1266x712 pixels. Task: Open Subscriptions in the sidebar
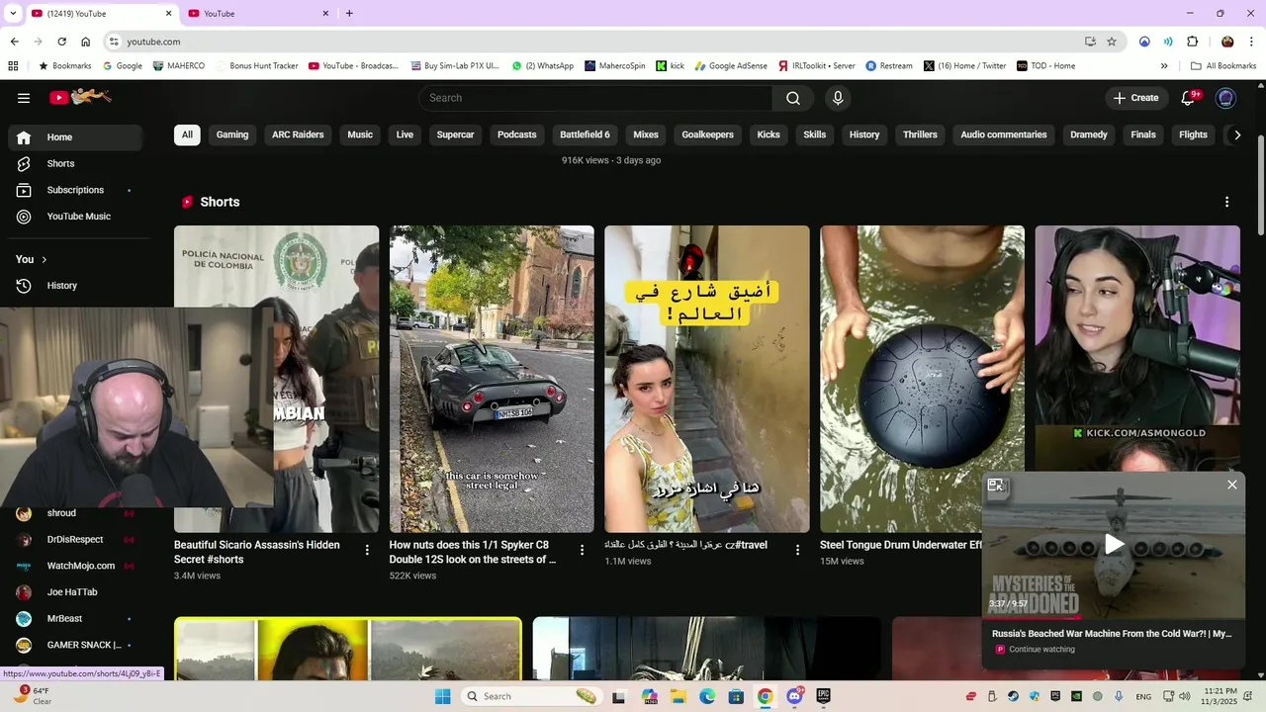click(x=75, y=190)
